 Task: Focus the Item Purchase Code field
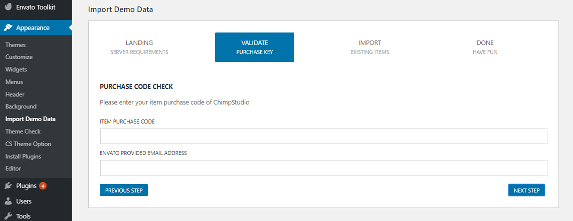(323, 136)
